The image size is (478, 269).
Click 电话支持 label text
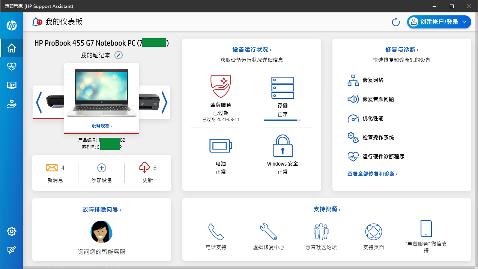pos(216,247)
